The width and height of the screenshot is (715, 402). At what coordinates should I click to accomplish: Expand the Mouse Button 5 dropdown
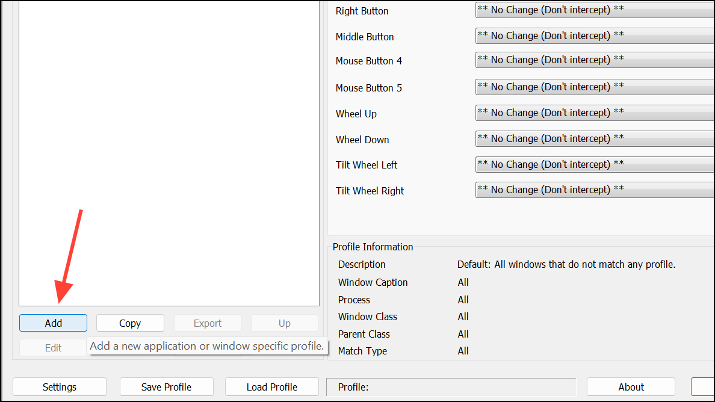click(595, 87)
